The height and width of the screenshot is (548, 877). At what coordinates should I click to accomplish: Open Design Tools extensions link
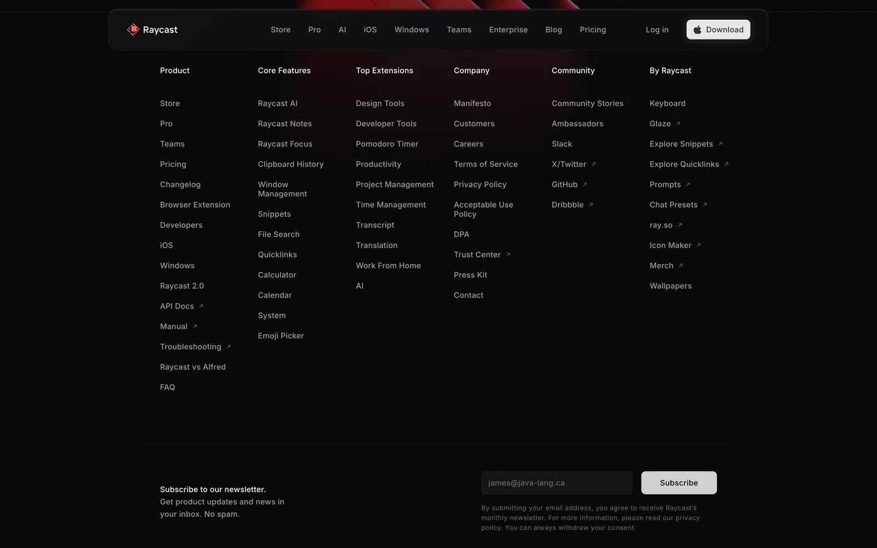(380, 104)
